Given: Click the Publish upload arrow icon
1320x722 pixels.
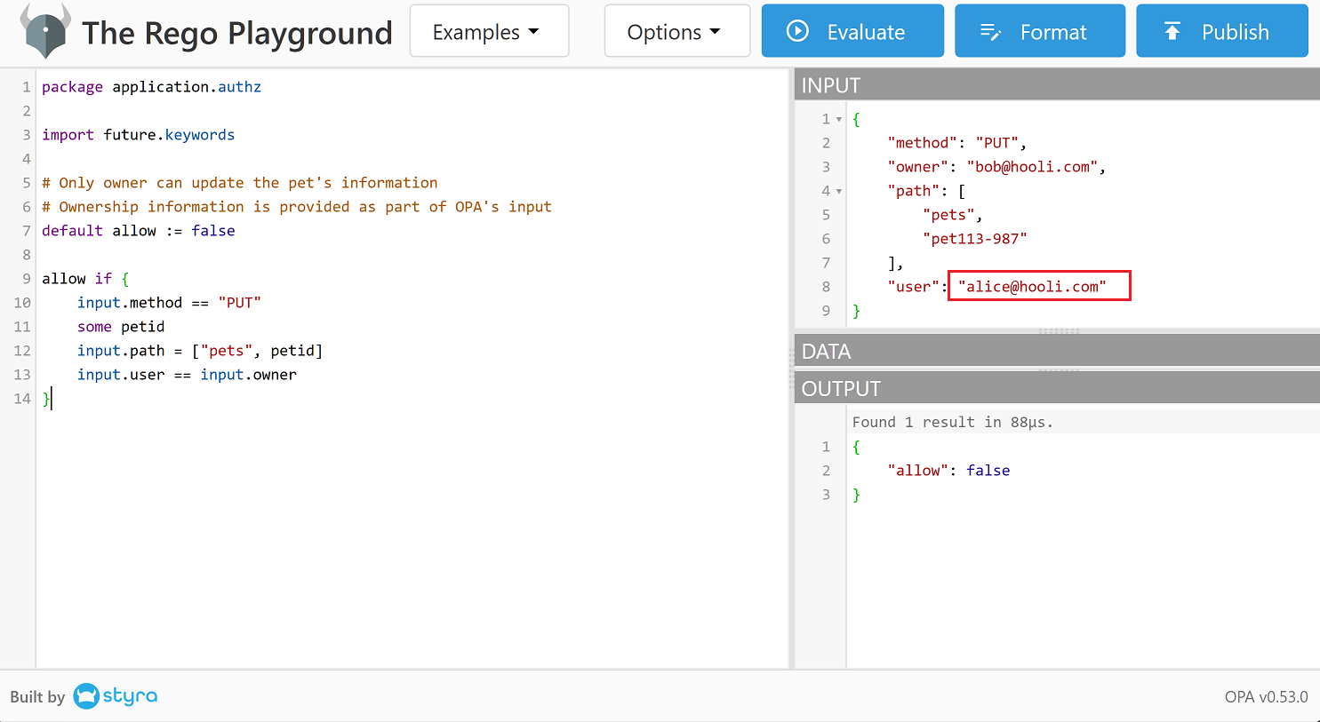Looking at the screenshot, I should point(1172,31).
